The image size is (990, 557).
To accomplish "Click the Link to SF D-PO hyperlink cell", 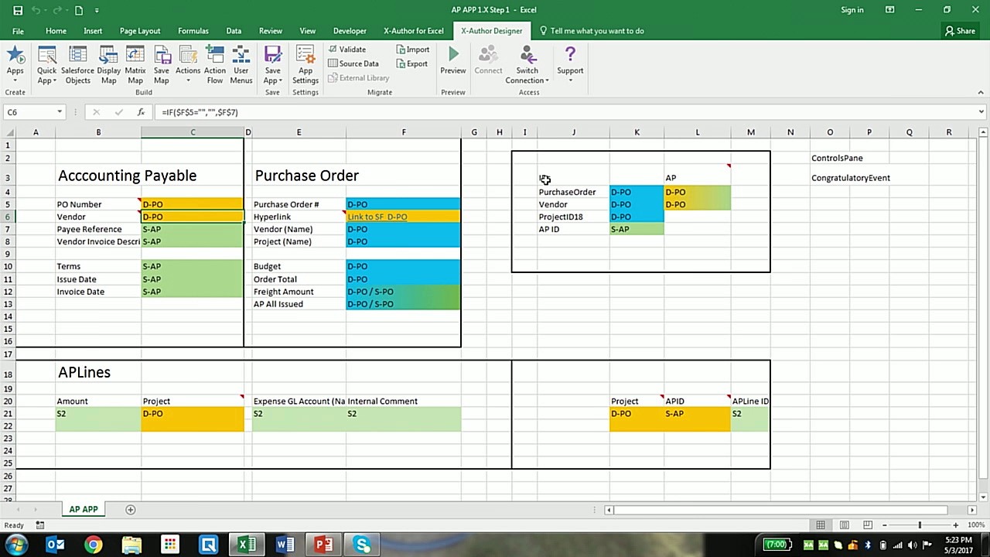I will 403,217.
